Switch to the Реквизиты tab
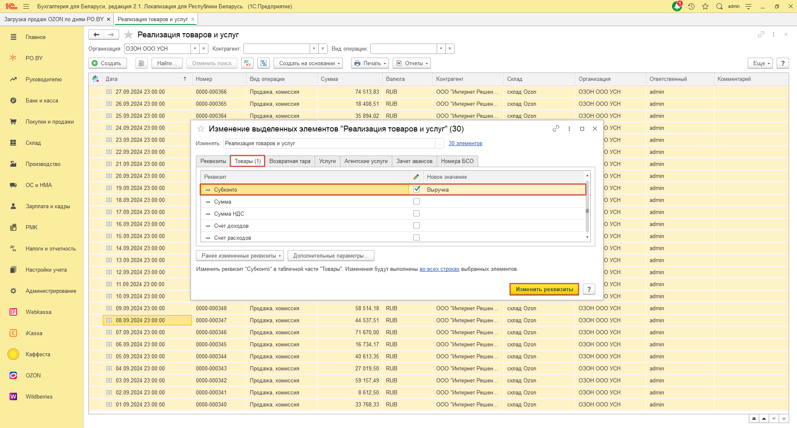This screenshot has width=797, height=428. click(x=213, y=161)
